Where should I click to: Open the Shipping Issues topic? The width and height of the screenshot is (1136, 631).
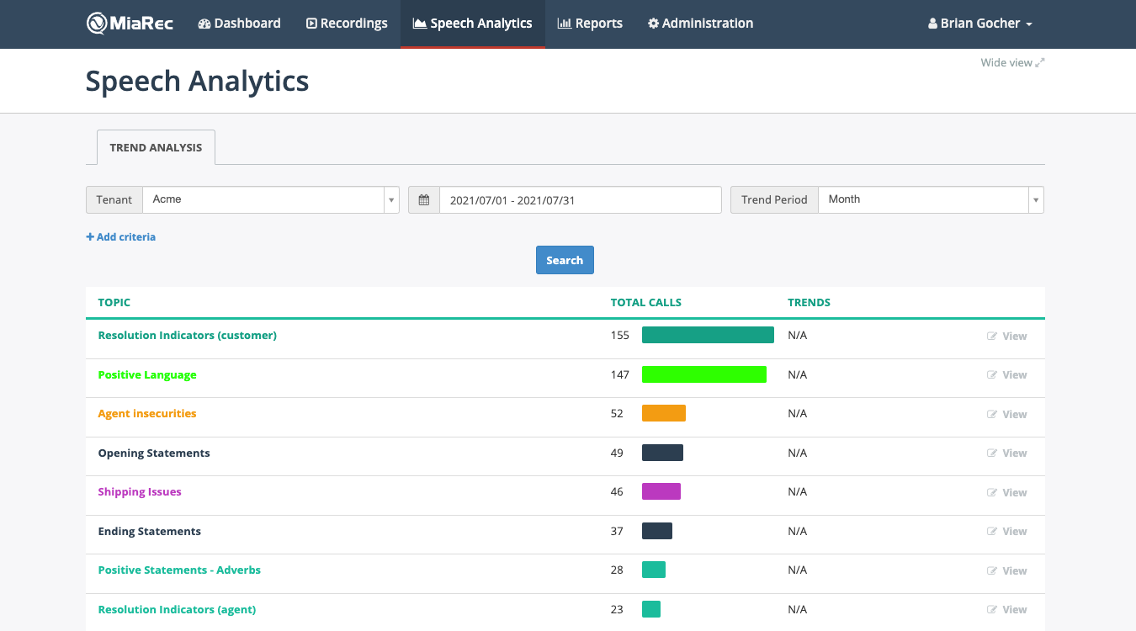[140, 491]
